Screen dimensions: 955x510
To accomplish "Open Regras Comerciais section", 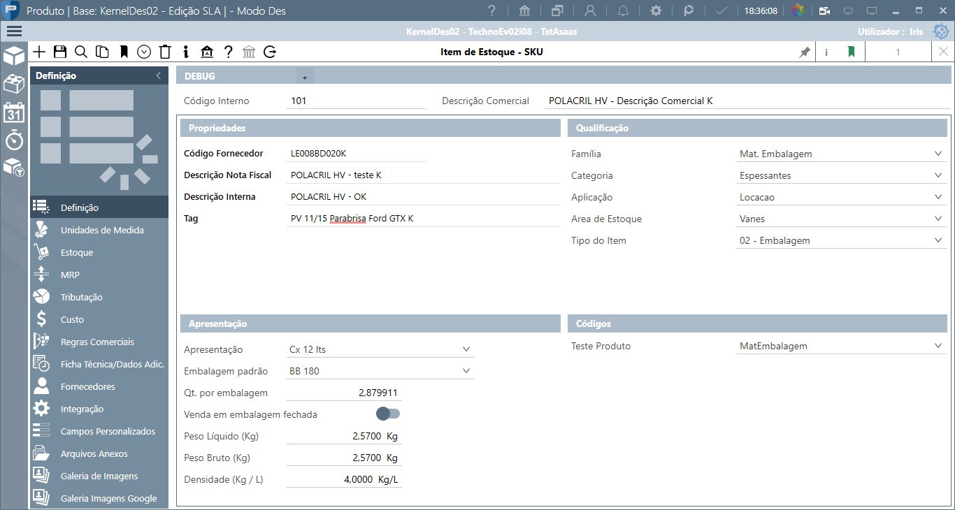I will tap(99, 342).
